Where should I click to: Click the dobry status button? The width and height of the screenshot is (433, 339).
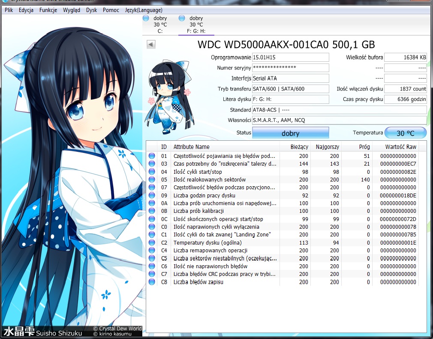coord(291,133)
